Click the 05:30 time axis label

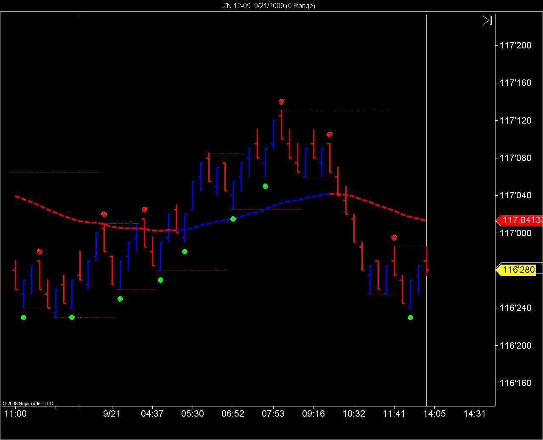[x=193, y=414]
